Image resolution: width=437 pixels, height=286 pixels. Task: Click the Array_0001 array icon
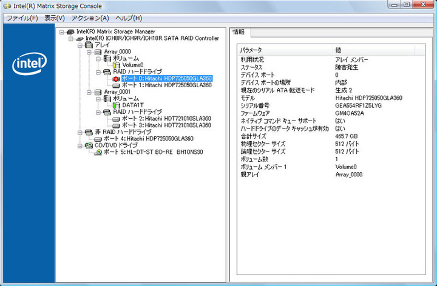[98, 92]
